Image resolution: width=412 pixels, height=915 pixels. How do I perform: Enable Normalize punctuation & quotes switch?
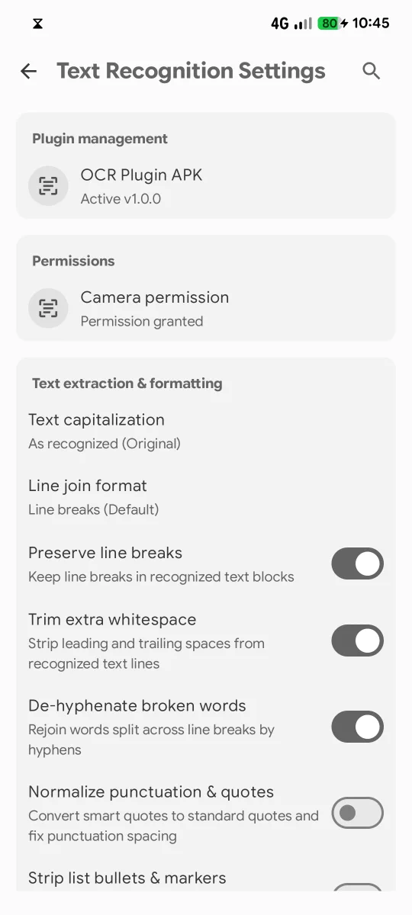point(357,813)
